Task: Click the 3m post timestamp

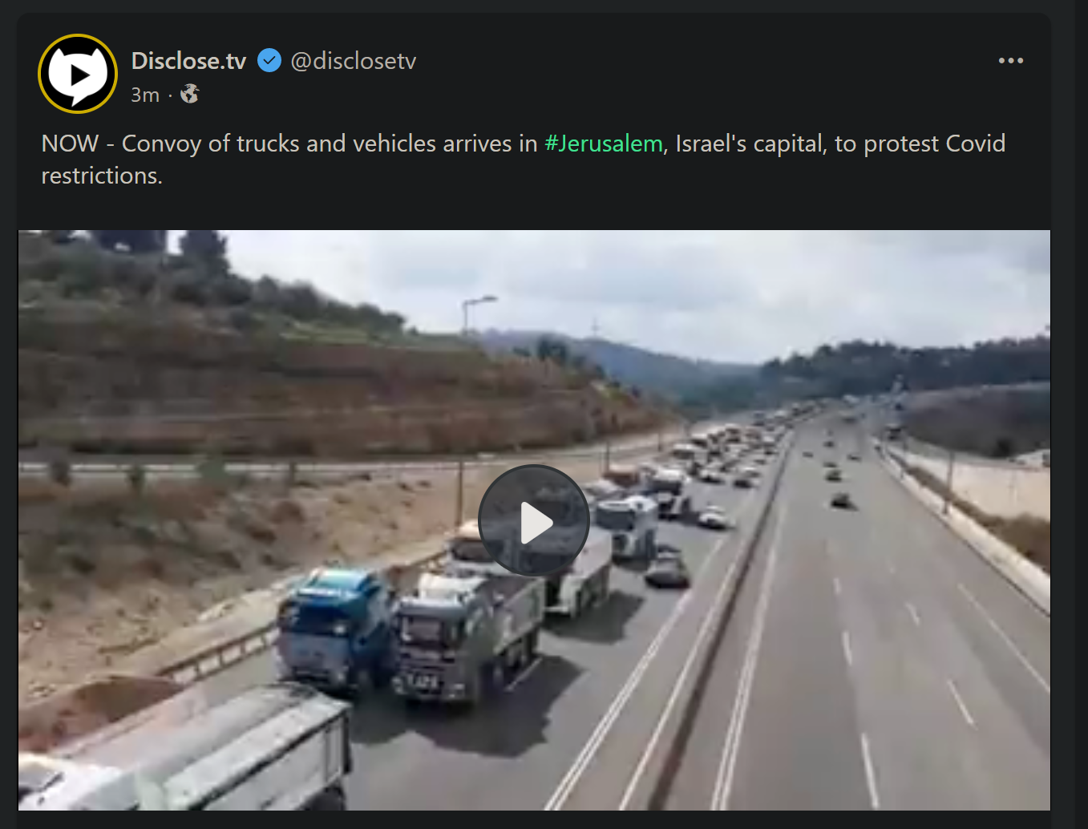Action: coord(145,95)
